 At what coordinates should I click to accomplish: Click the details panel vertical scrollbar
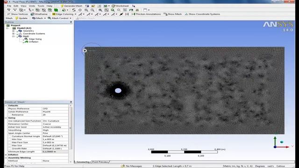pyautogui.click(x=71, y=128)
